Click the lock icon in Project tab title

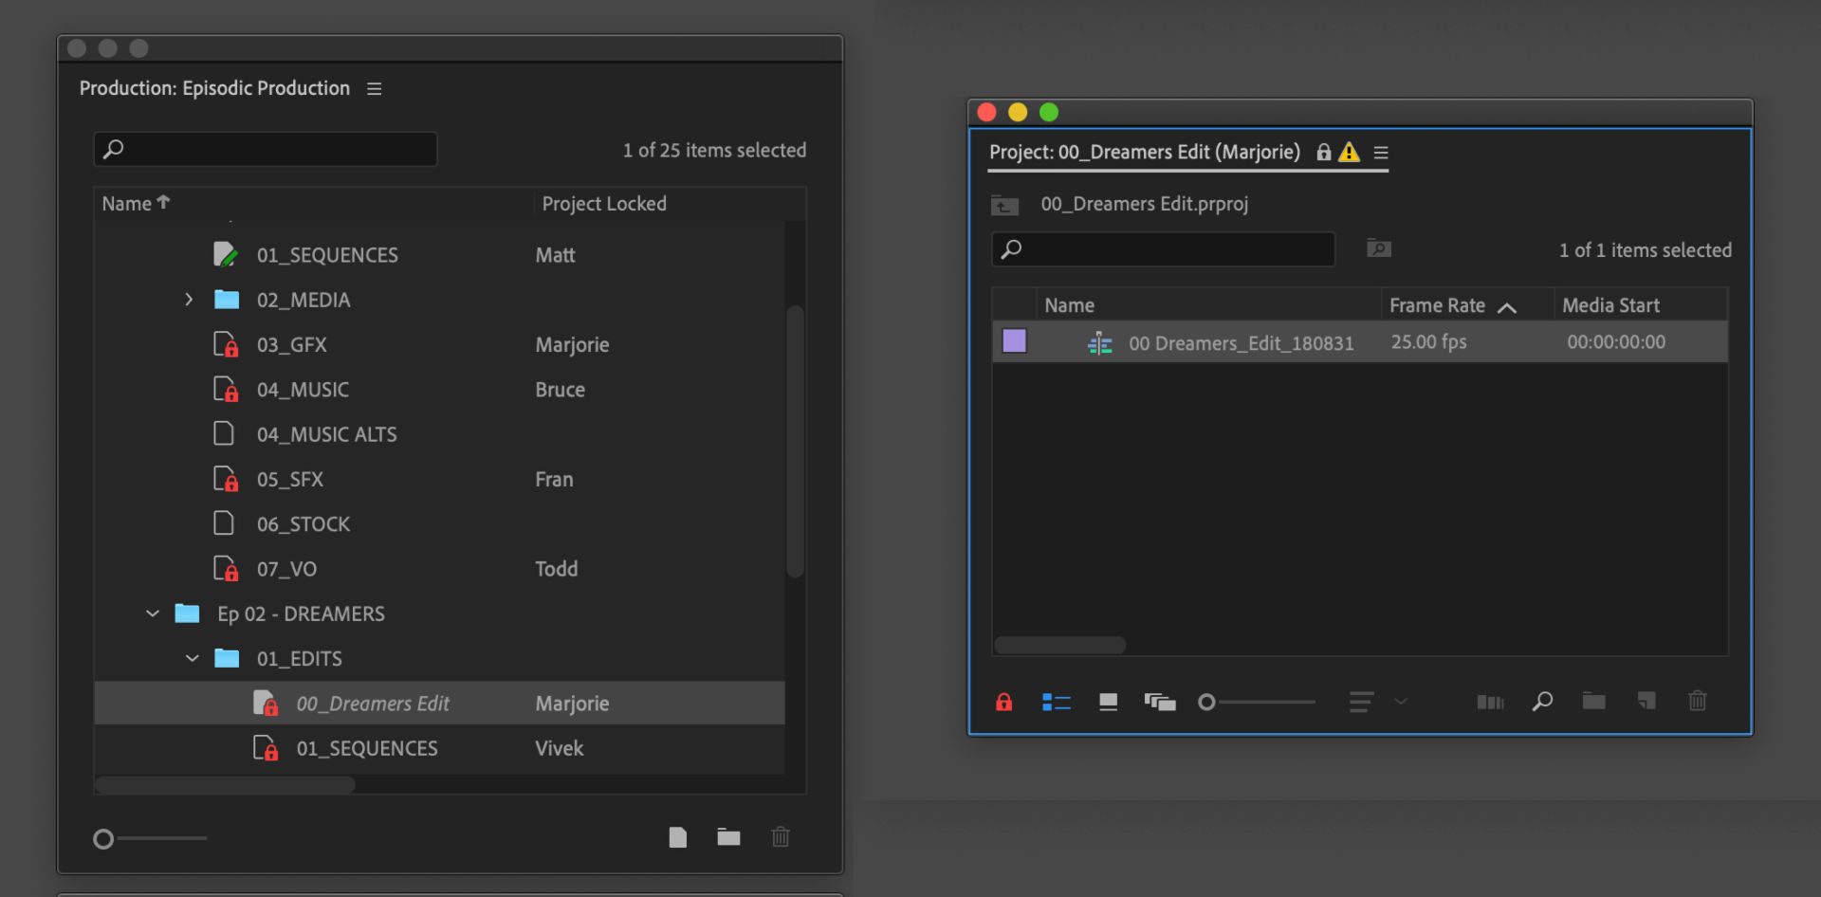[x=1324, y=152]
